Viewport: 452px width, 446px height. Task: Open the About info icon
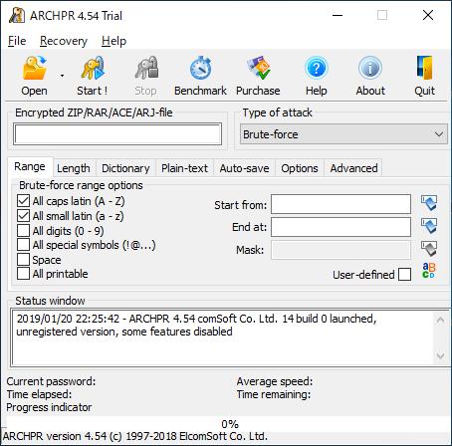pos(370,68)
